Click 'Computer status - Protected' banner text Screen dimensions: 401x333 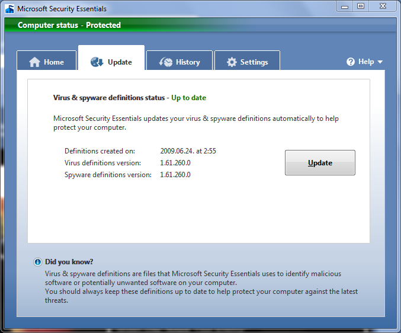click(69, 25)
